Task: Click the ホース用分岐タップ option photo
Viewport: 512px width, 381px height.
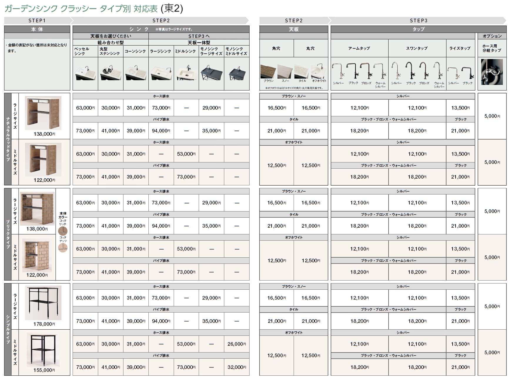Action: click(x=492, y=72)
